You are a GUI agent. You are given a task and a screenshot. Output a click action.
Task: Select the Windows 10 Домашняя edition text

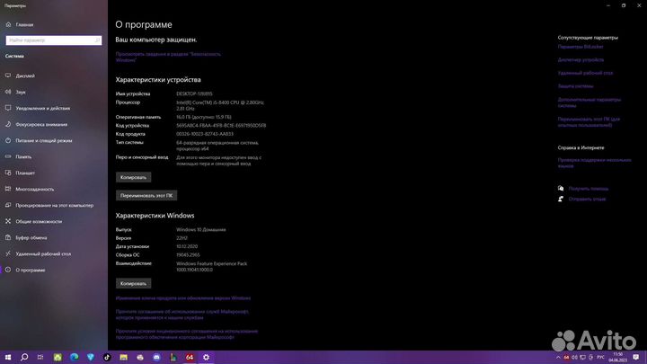coord(201,229)
